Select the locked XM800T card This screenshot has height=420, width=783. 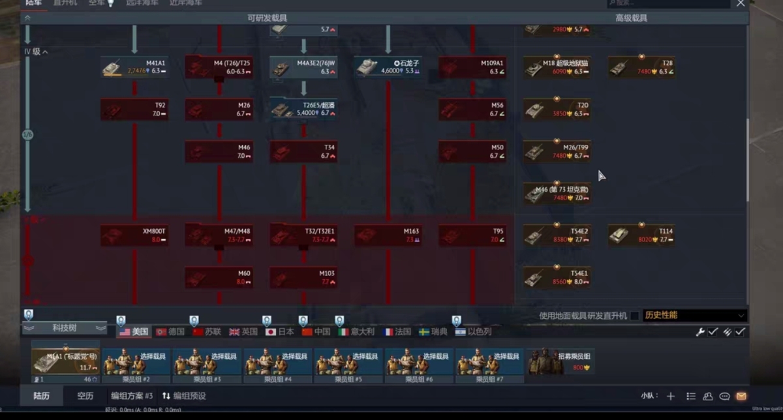134,235
